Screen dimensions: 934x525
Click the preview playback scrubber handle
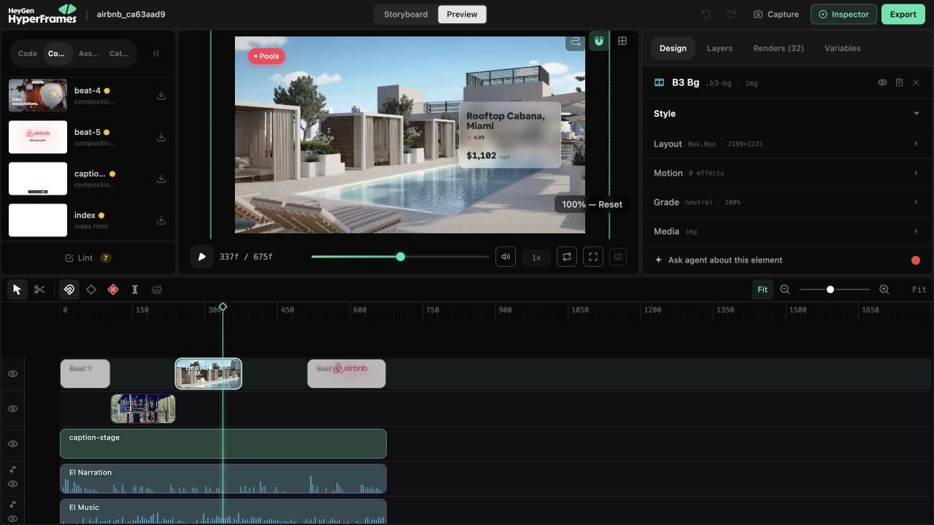pyautogui.click(x=401, y=257)
